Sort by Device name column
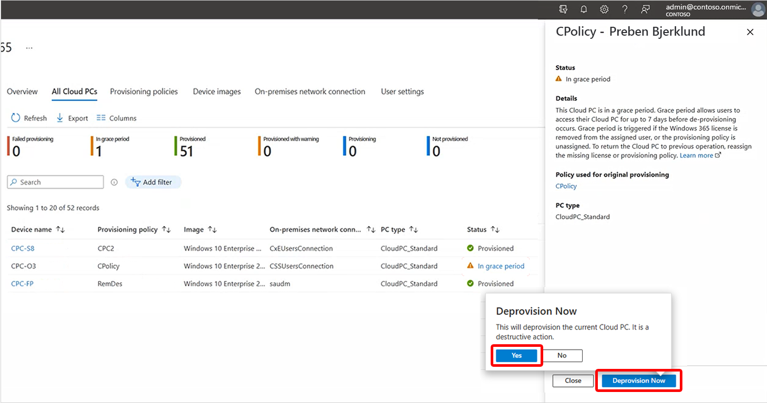Image resolution: width=767 pixels, height=403 pixels. tap(60, 229)
